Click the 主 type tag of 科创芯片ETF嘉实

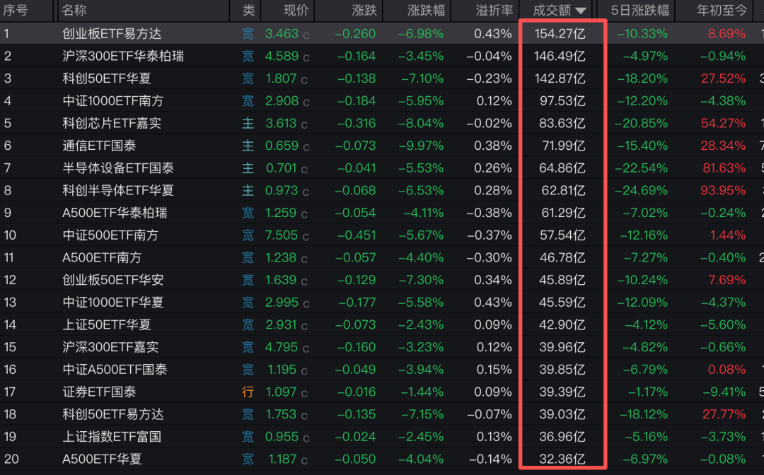point(248,123)
